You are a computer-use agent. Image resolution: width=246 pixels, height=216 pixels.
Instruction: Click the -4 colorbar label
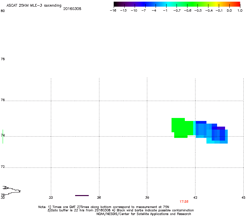point(154,11)
